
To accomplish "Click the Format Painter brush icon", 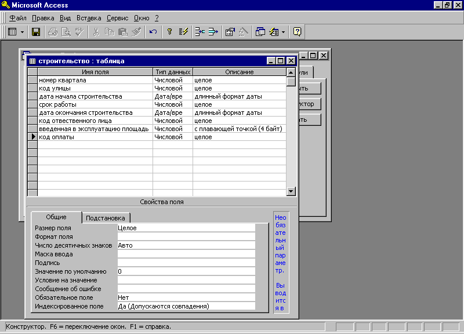I will point(136,32).
